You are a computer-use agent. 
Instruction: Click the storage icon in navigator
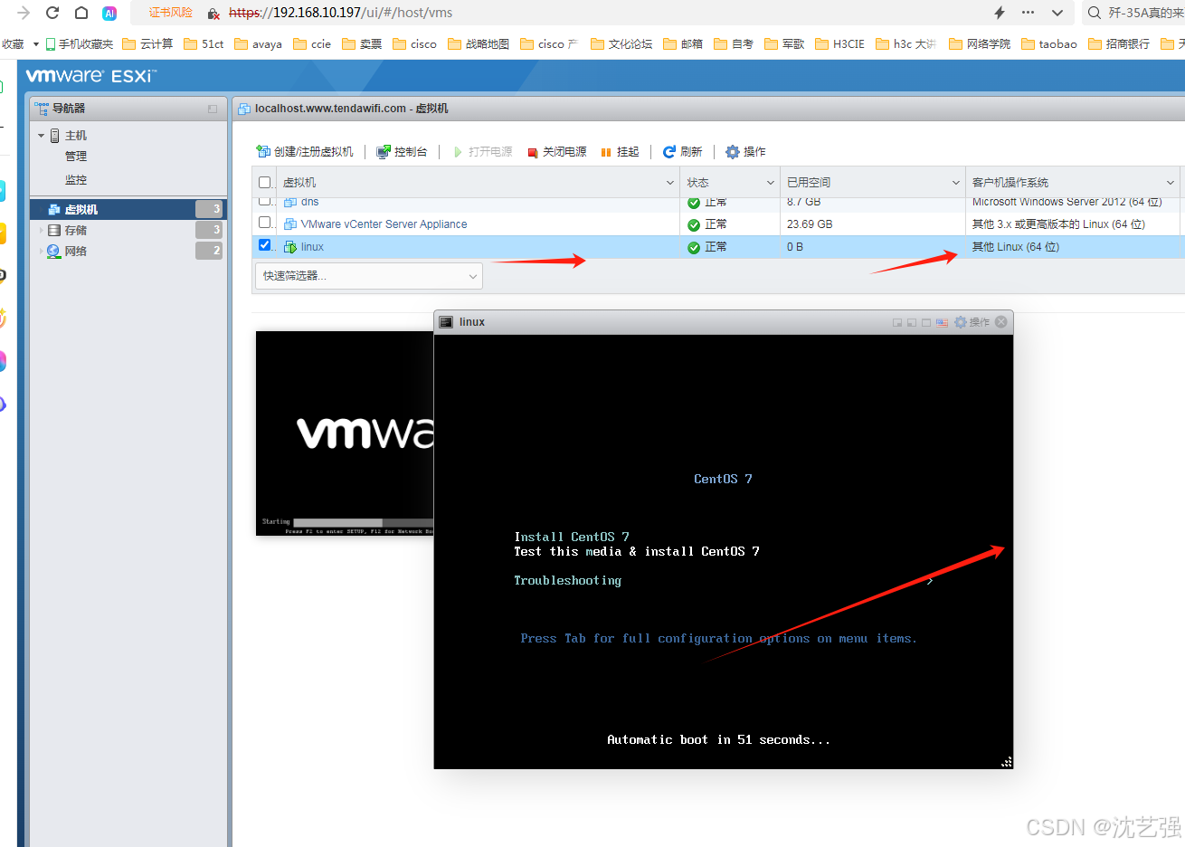[54, 230]
